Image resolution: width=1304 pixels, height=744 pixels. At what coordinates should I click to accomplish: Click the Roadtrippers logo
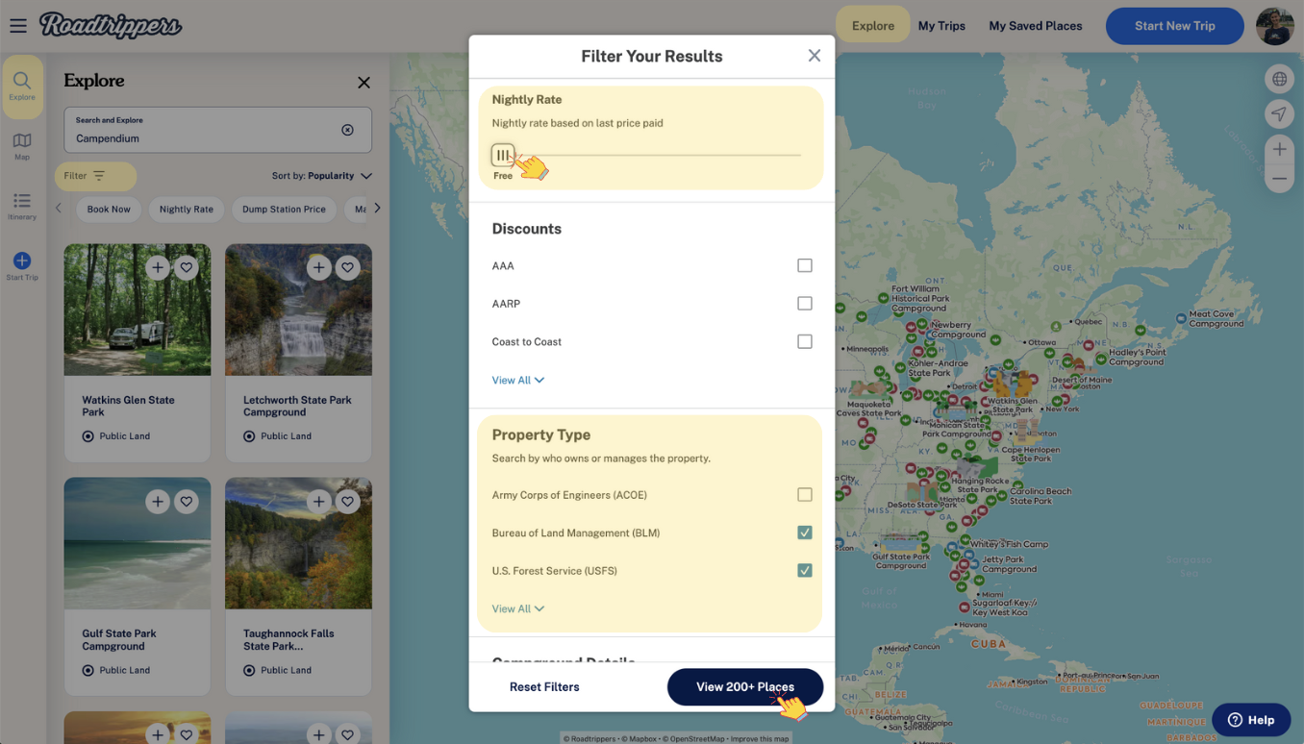pos(111,25)
